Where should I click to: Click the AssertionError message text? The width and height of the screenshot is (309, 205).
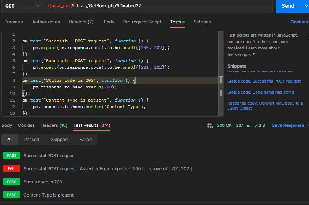136,169
